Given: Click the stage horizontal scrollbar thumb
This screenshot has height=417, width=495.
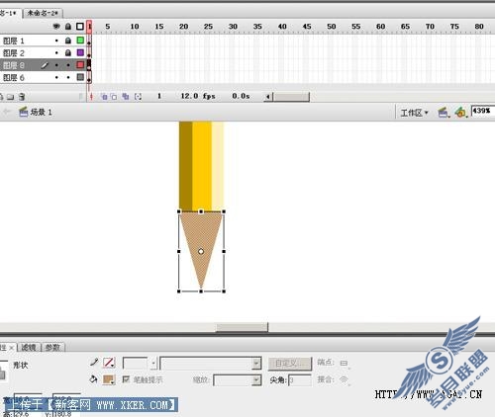Looking at the screenshot, I should click(x=242, y=327).
